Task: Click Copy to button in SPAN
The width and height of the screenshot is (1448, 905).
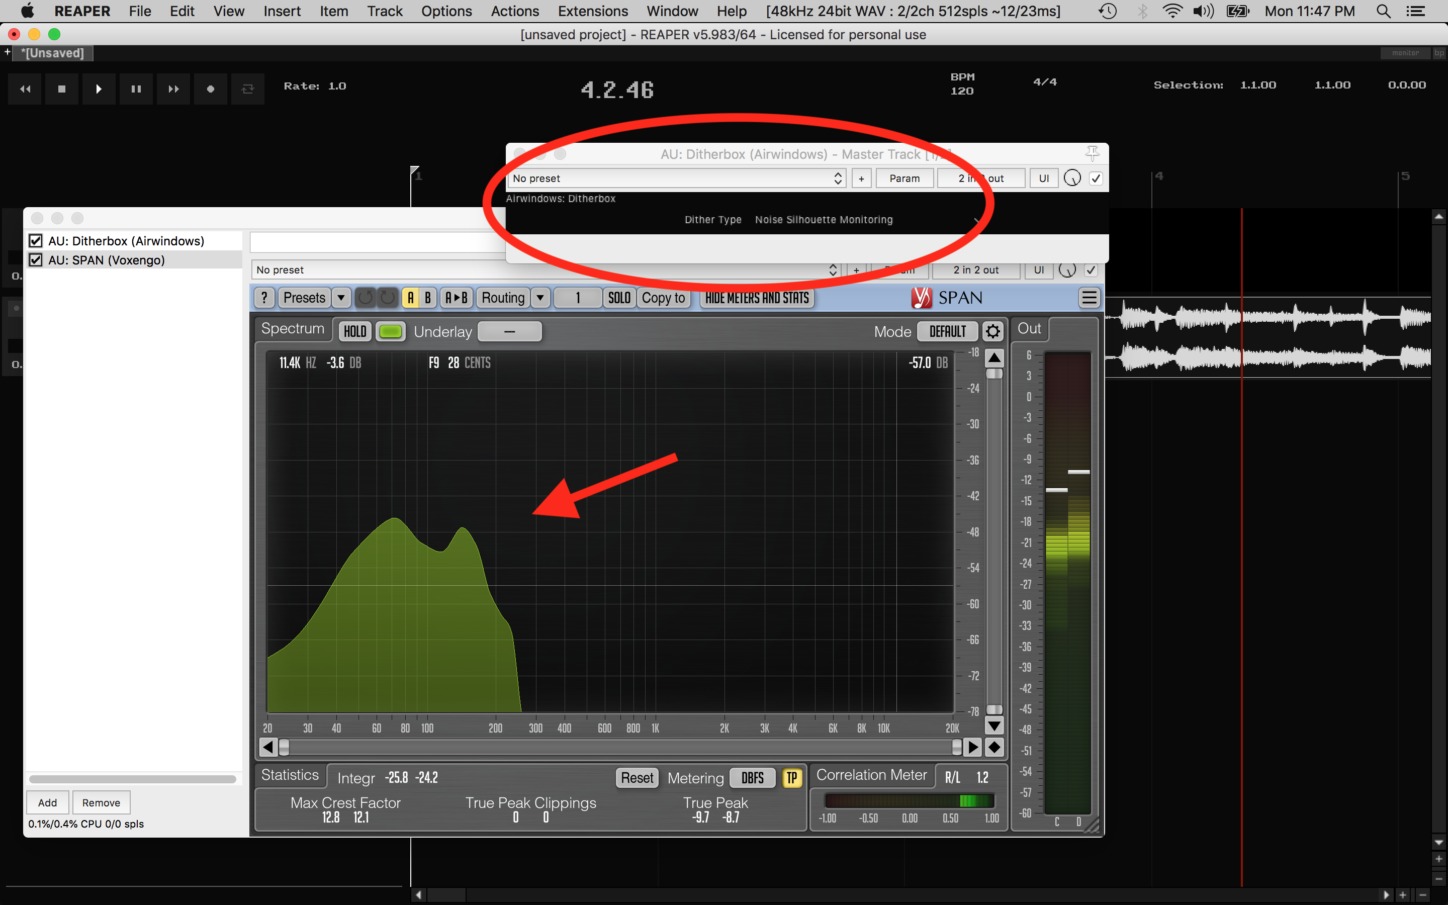Action: coord(663,298)
